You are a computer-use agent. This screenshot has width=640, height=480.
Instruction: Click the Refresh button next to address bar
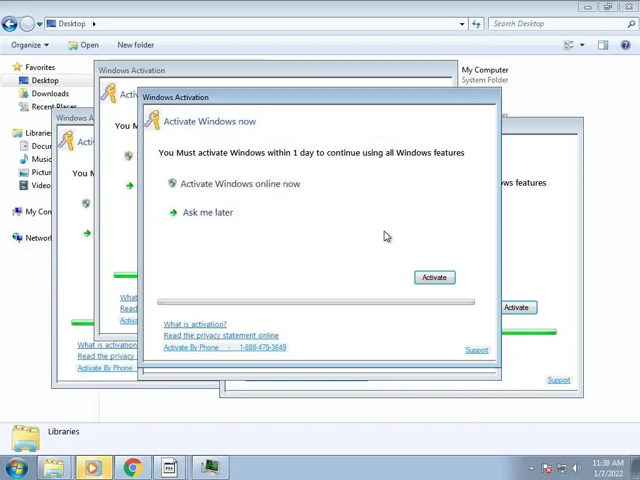(x=476, y=24)
